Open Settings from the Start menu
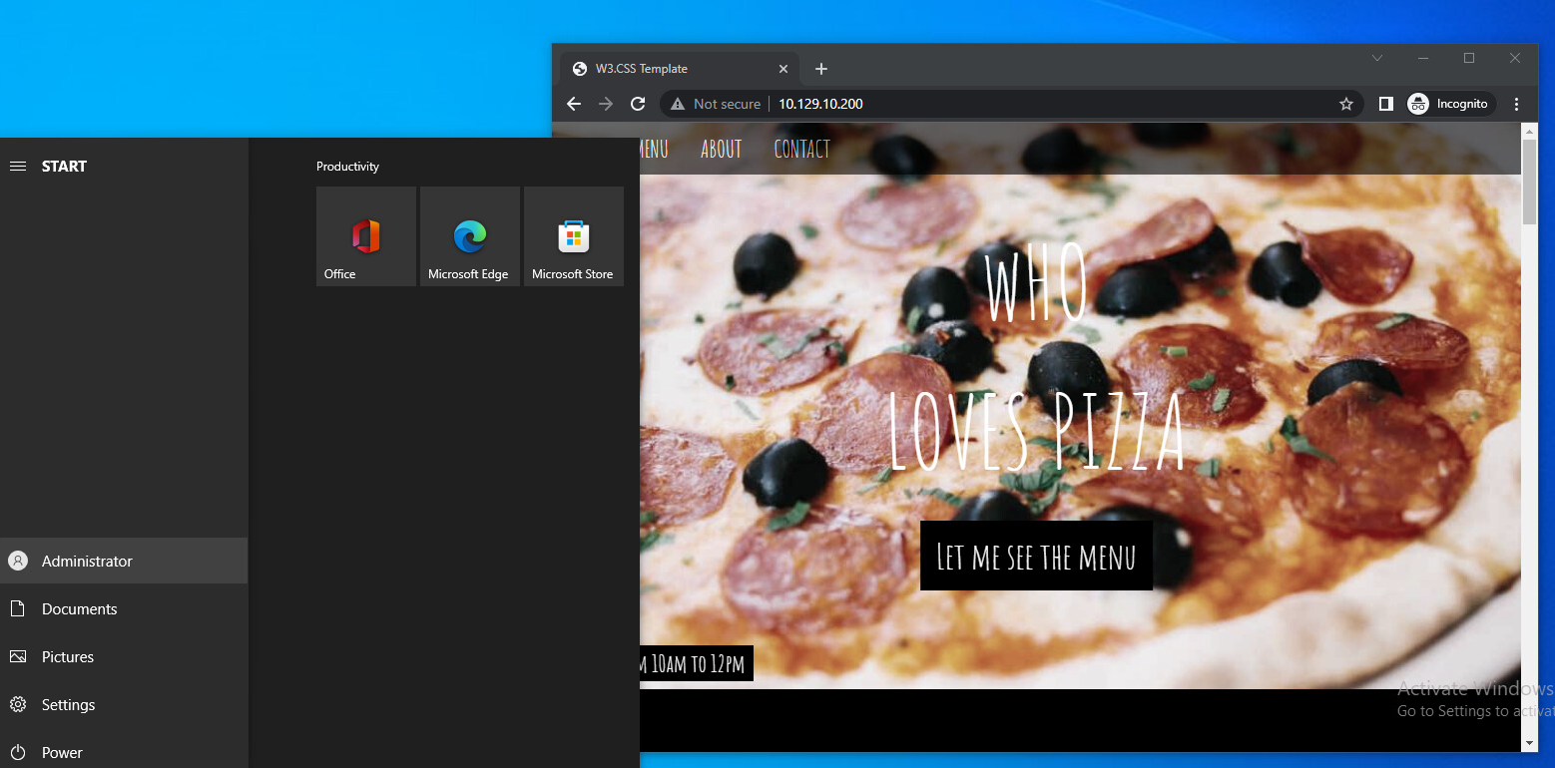Image resolution: width=1555 pixels, height=768 pixels. point(68,704)
